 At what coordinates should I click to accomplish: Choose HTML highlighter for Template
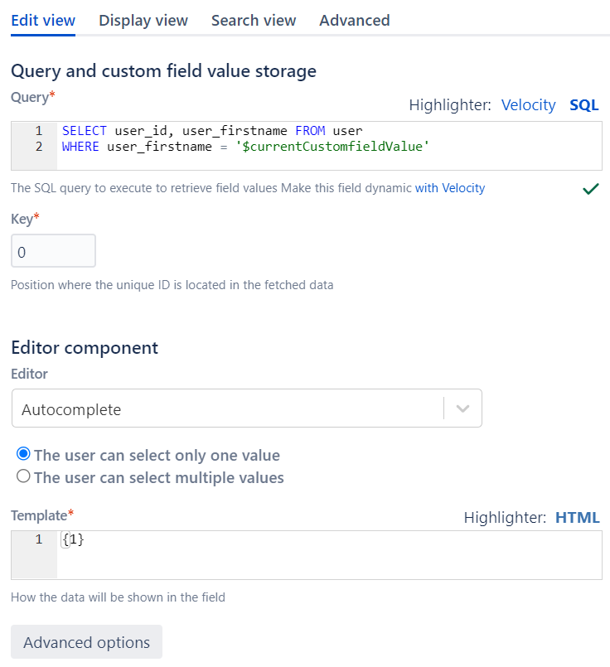tap(577, 518)
